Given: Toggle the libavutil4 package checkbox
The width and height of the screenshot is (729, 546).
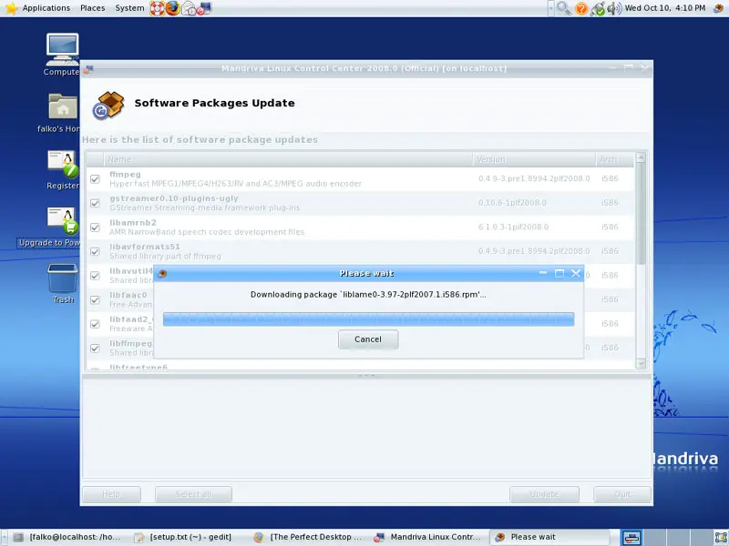Looking at the screenshot, I should tap(95, 276).
